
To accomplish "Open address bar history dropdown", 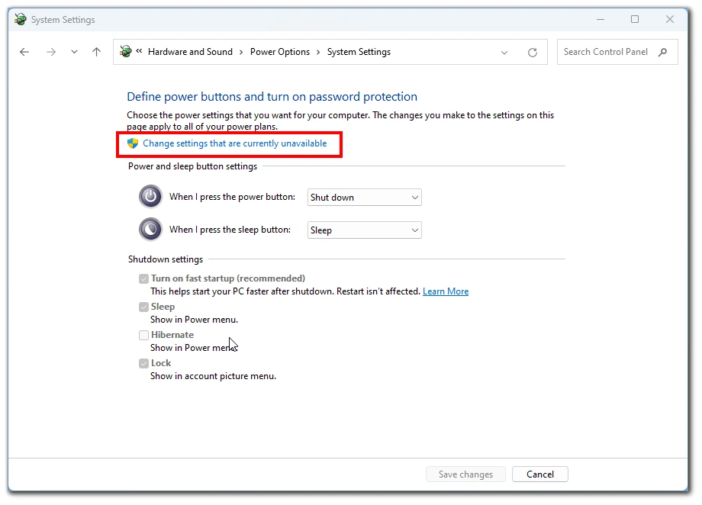I will (x=504, y=53).
